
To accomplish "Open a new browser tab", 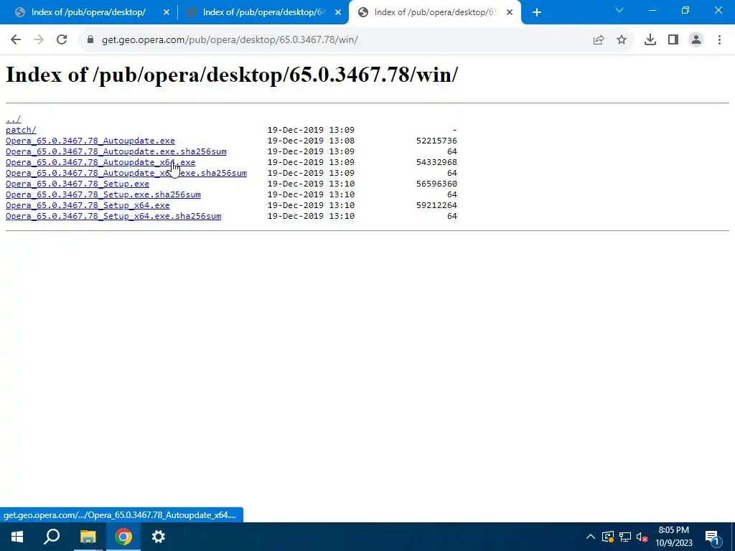I will click(537, 13).
